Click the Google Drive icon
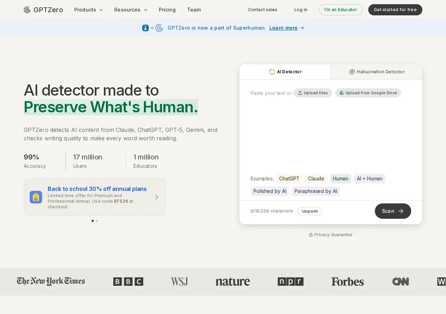 point(342,93)
